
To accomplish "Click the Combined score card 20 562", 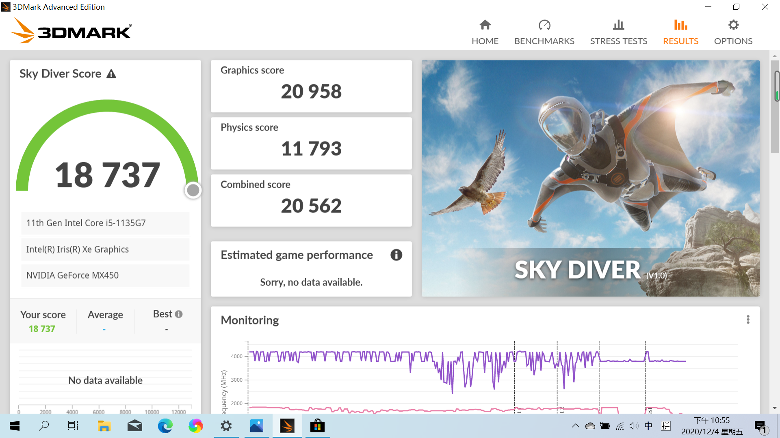I will point(311,200).
